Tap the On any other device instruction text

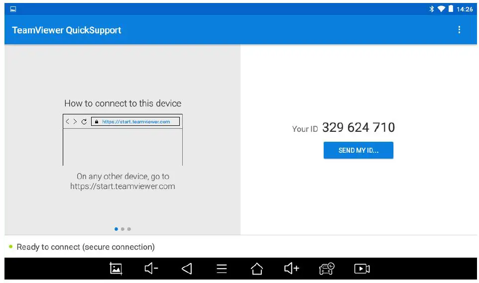[x=123, y=181]
